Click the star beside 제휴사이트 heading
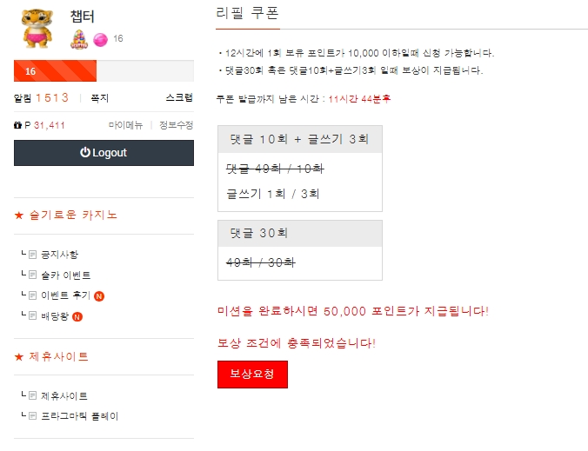This screenshot has height=451, width=588. point(19,357)
